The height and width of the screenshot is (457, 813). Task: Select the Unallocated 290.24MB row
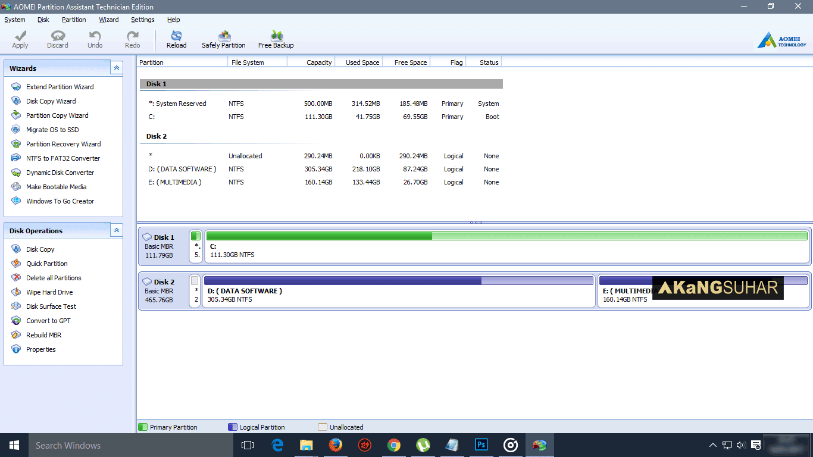(x=321, y=156)
